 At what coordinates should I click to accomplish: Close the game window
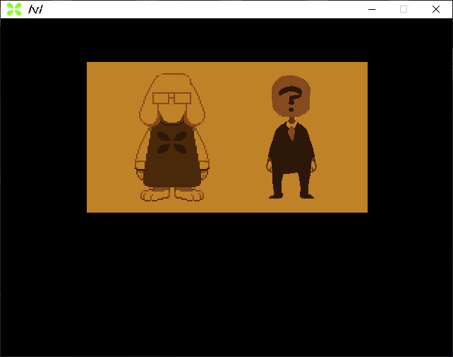(x=436, y=9)
